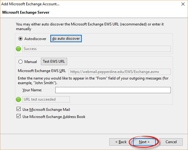The height and width of the screenshot is (150, 188).
Task: Close the Add Microsoft Exchange Account dialog
Action: 182,4
